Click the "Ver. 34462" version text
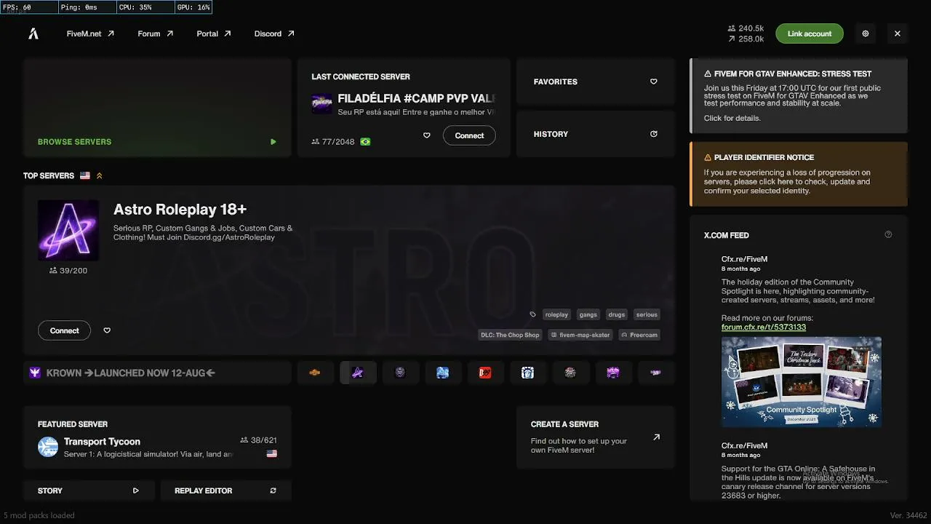Viewport: 931px width, 524px height. (x=908, y=515)
